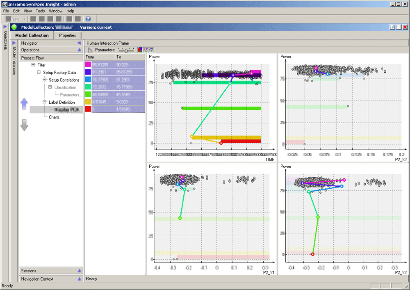Click the chart icon left of Parameters
This screenshot has height=290, width=410.
pos(91,50)
